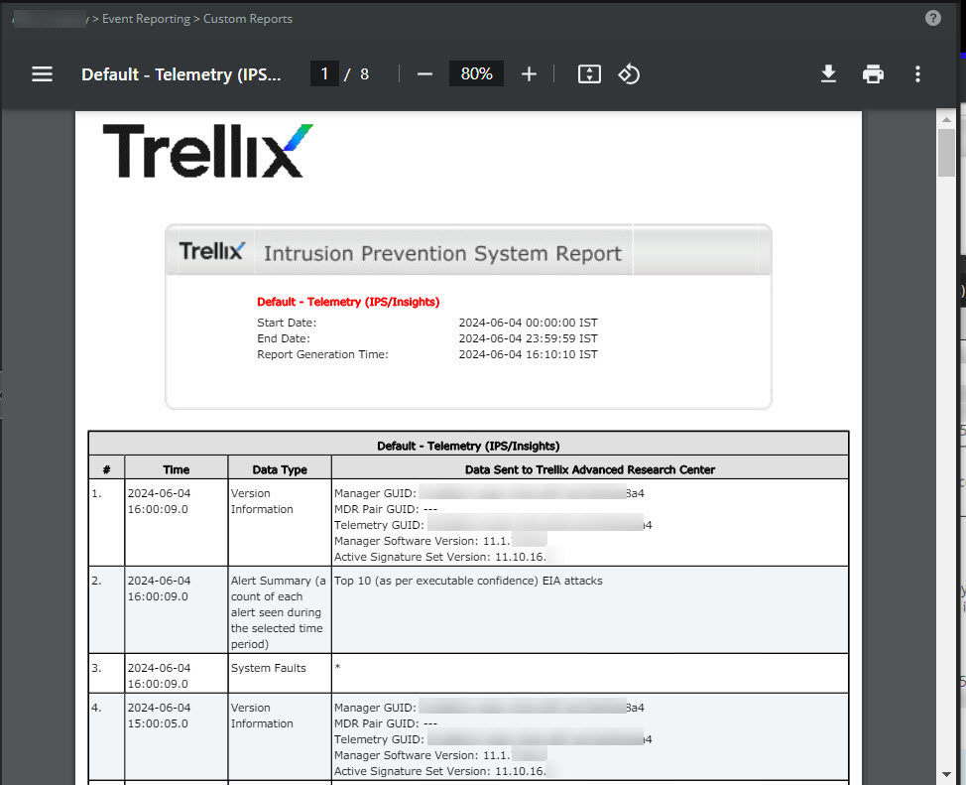Click 'Start Date:' label

pyautogui.click(x=287, y=323)
